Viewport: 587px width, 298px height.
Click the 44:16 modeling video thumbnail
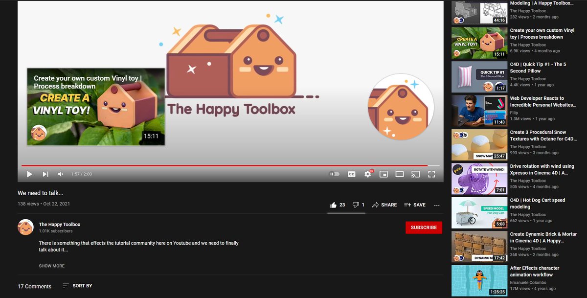pyautogui.click(x=479, y=12)
